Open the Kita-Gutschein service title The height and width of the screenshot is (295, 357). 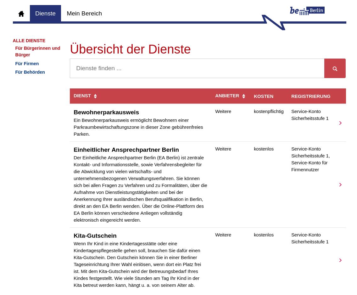[95, 236]
